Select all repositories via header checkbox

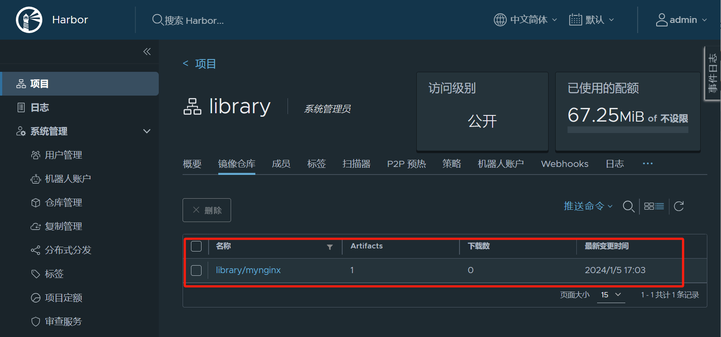196,246
